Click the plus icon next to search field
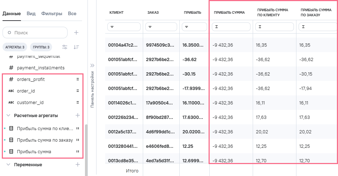The width and height of the screenshot is (338, 176). (76, 33)
